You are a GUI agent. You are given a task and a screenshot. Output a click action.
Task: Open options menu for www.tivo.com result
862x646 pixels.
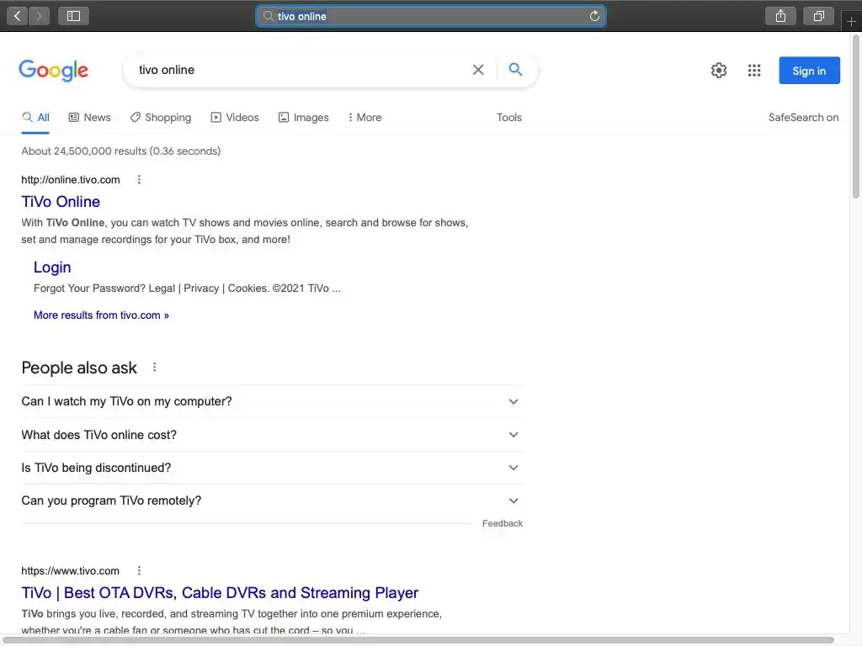(139, 571)
